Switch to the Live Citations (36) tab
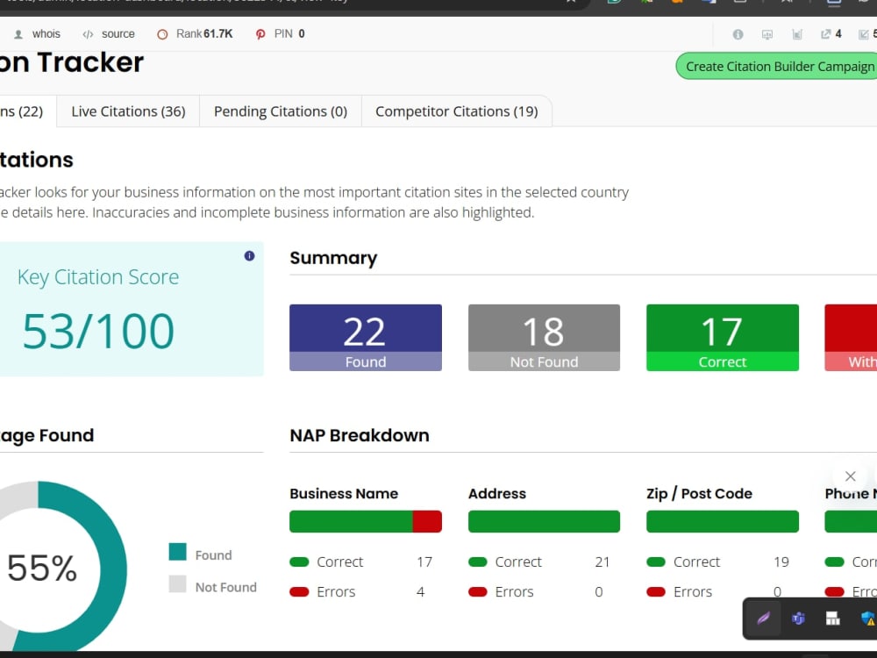This screenshot has width=877, height=658. 128,111
